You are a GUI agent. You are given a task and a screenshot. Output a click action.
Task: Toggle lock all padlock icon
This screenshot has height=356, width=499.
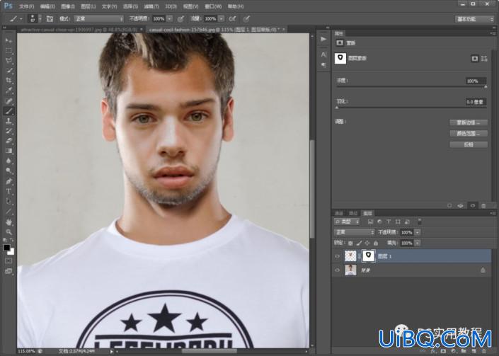click(376, 243)
